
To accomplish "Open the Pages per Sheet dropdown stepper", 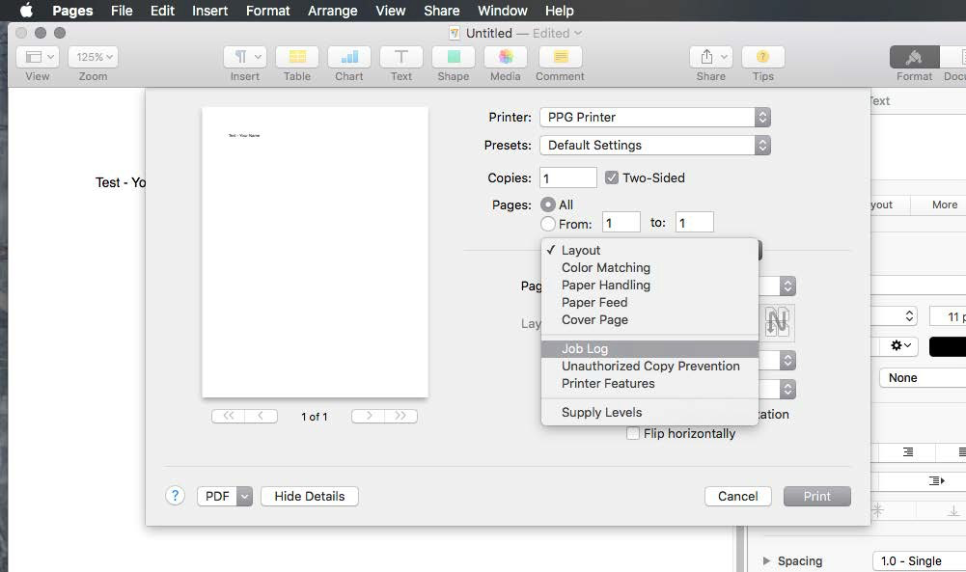I will [x=787, y=286].
